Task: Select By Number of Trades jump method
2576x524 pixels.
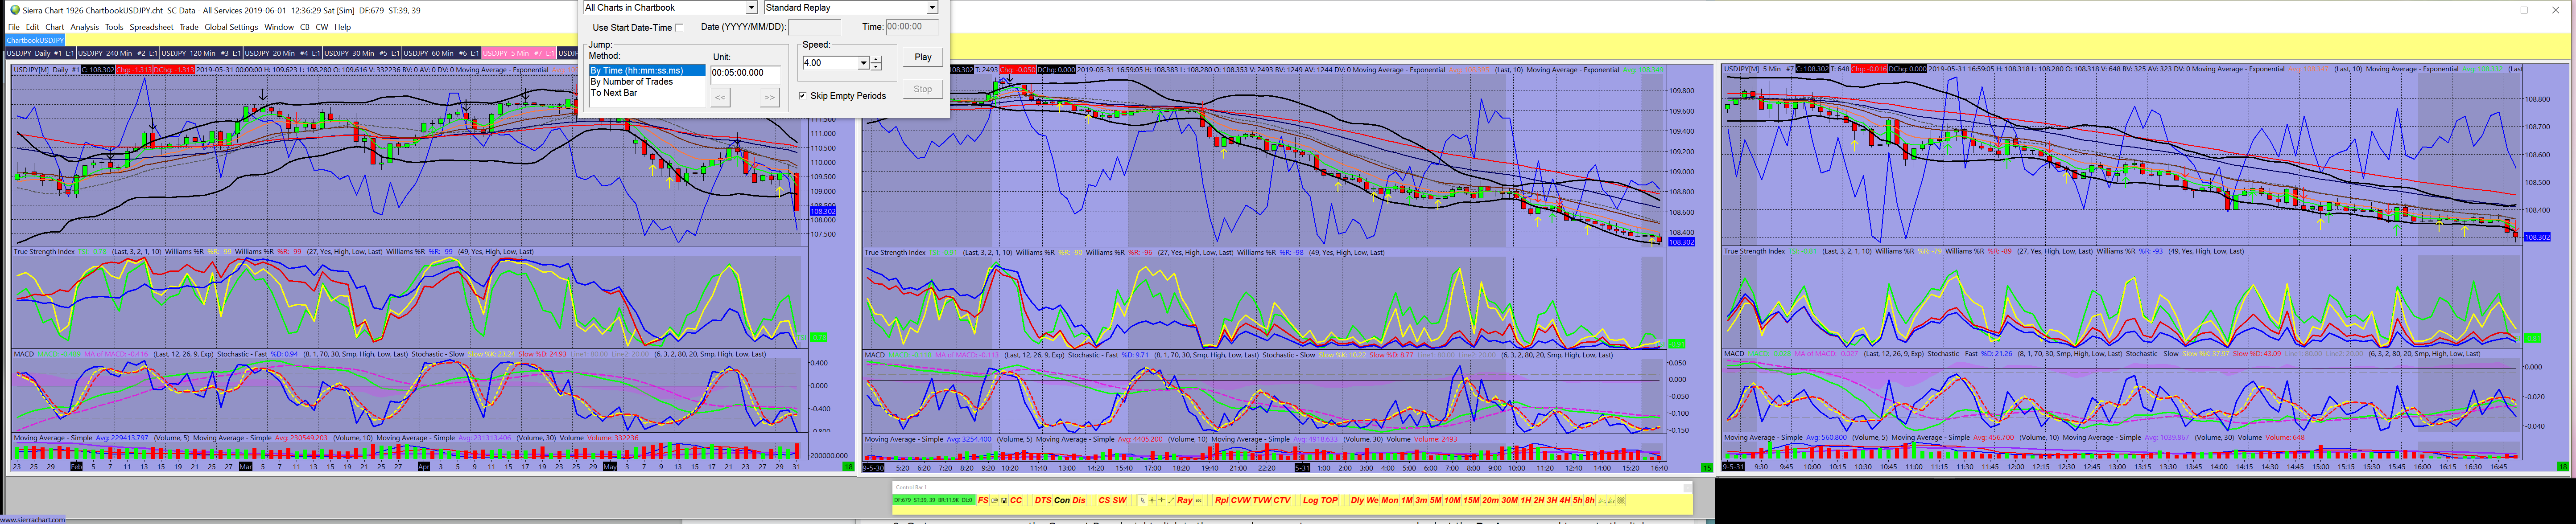Action: [631, 82]
